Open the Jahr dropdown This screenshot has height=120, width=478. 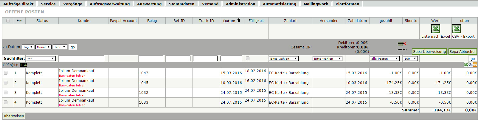point(60,47)
